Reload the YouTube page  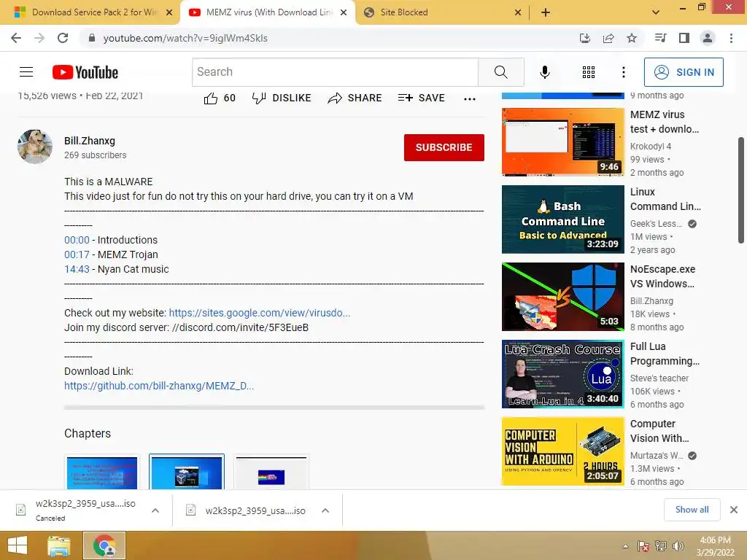(63, 38)
